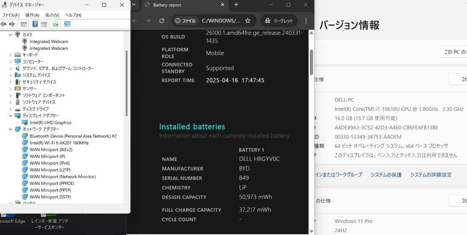The image size is (467, 235).
Task: Switch to the Battery report tab
Action: click(x=185, y=5)
